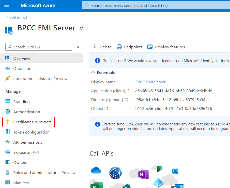Open Roles and administrators | Preview
The image size is (230, 188).
[x=44, y=173]
